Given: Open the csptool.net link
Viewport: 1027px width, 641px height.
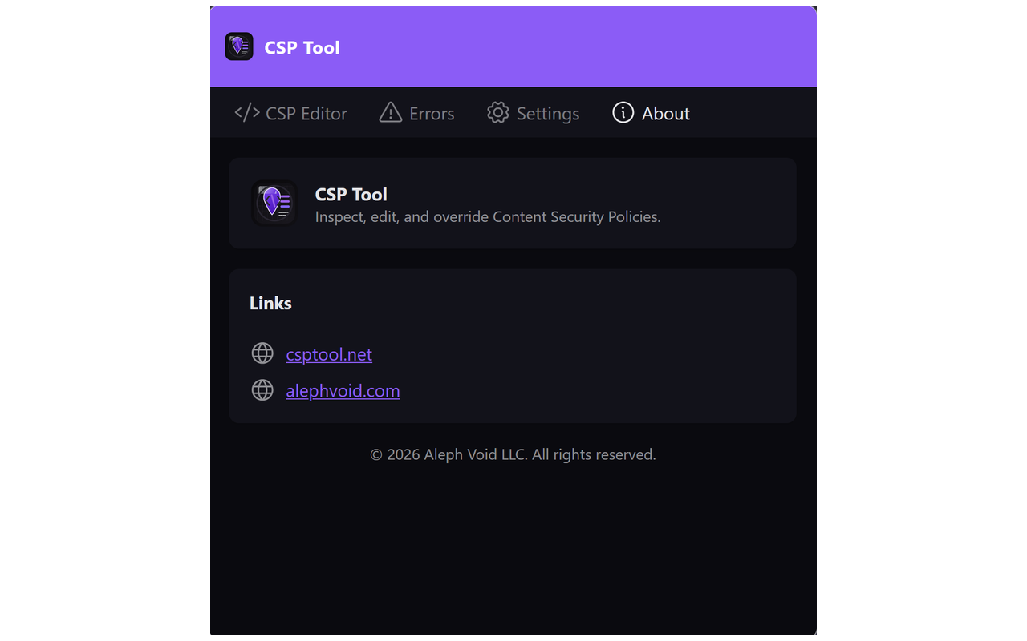Looking at the screenshot, I should pyautogui.click(x=329, y=353).
